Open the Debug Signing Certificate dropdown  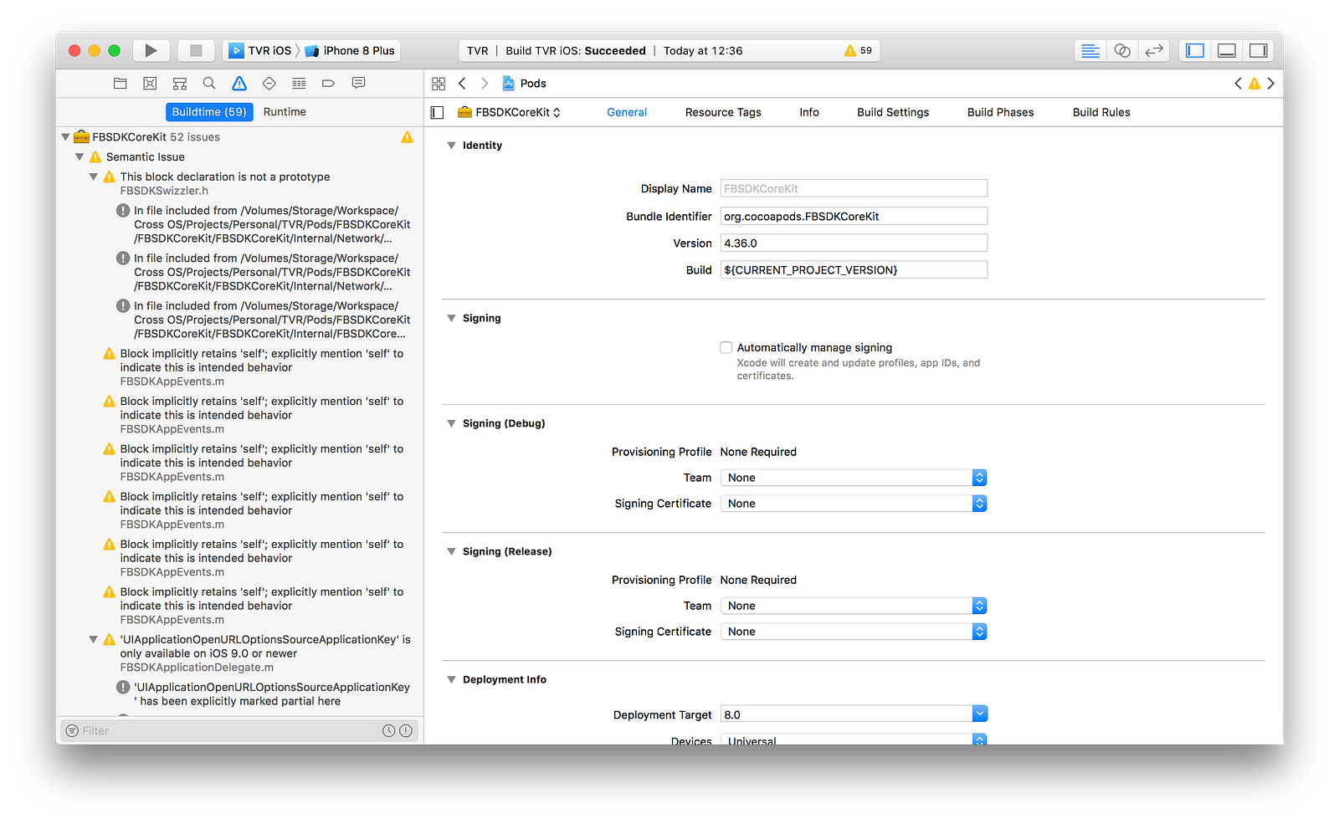(x=854, y=504)
